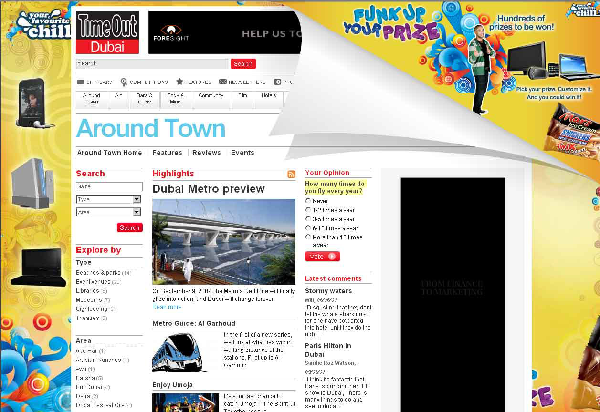Click the Features star icon
The width and height of the screenshot is (600, 412).
pyautogui.click(x=179, y=82)
